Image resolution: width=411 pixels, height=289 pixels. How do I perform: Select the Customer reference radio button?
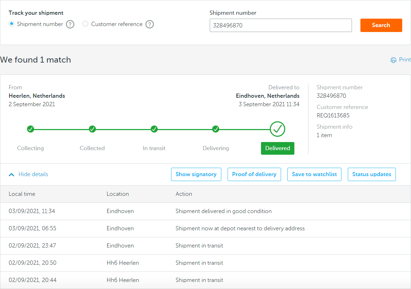[x=85, y=24]
